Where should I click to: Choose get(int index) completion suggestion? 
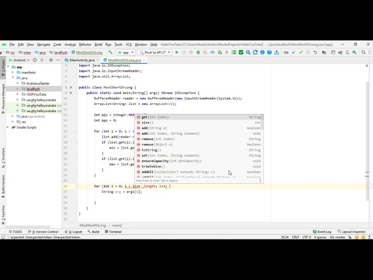(199, 117)
